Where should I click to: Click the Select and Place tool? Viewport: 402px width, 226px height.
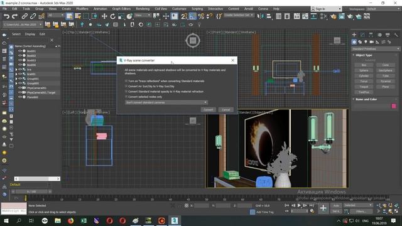(129, 16)
